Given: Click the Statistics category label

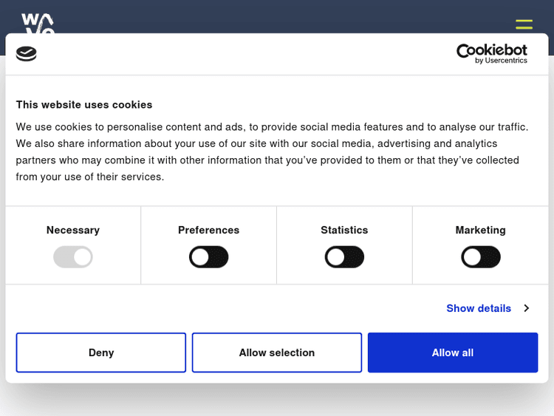Looking at the screenshot, I should pos(344,230).
